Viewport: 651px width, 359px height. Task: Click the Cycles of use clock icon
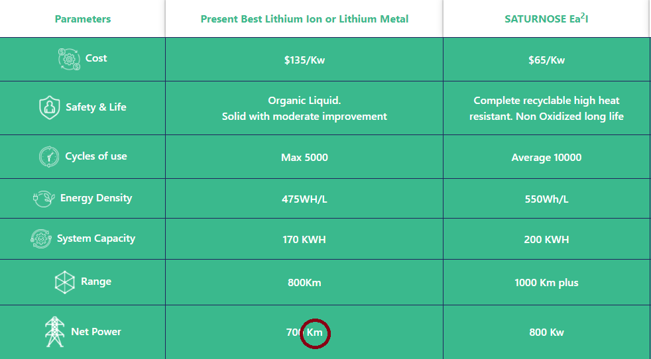pos(49,157)
